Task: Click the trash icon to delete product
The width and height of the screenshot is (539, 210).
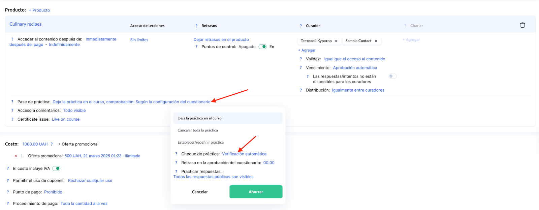Action: [522, 25]
